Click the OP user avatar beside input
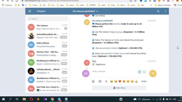The height and width of the screenshot is (102, 182). point(86,73)
